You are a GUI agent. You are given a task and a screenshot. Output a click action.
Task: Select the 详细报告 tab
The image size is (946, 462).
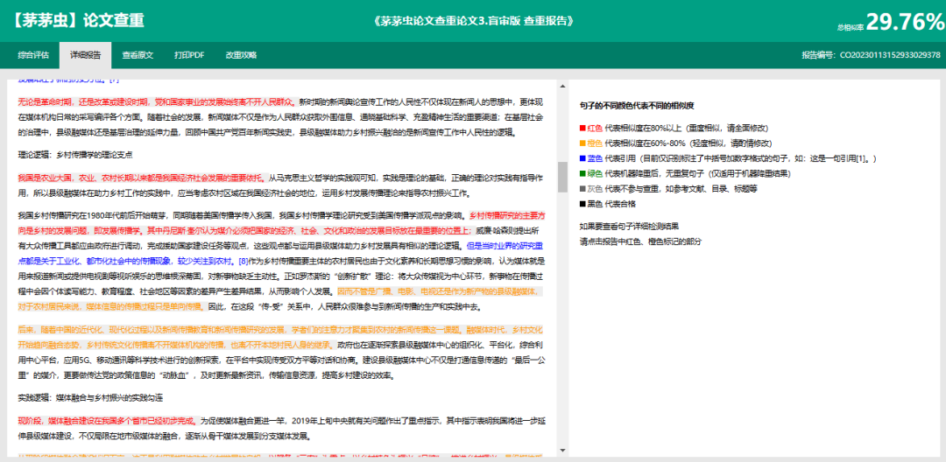[85, 55]
